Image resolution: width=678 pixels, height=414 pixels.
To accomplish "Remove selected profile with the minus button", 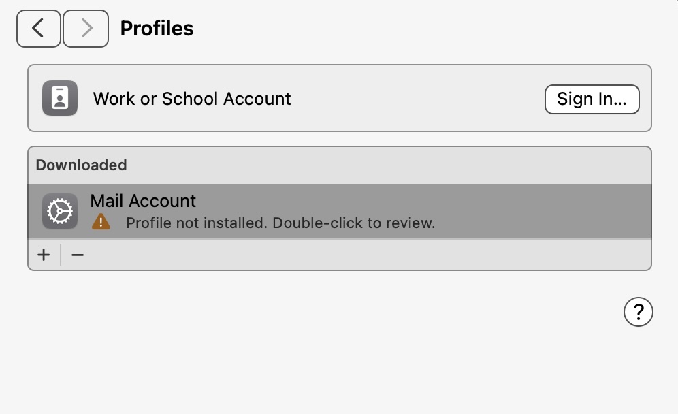I will tap(78, 255).
